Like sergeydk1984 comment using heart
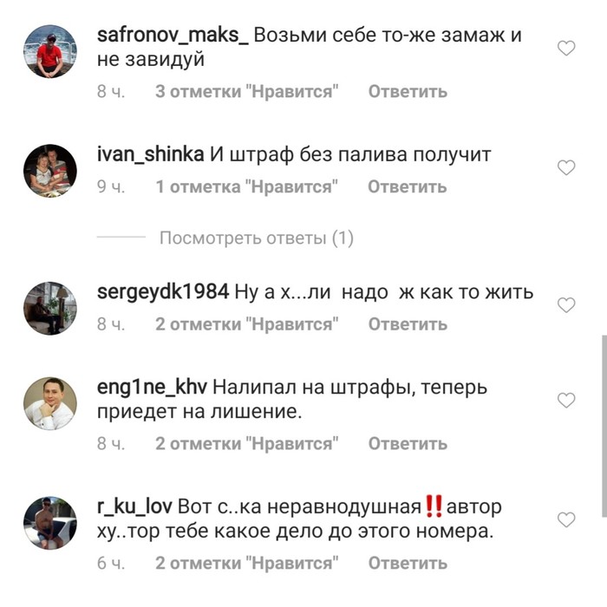This screenshot has width=607, height=607. (566, 305)
